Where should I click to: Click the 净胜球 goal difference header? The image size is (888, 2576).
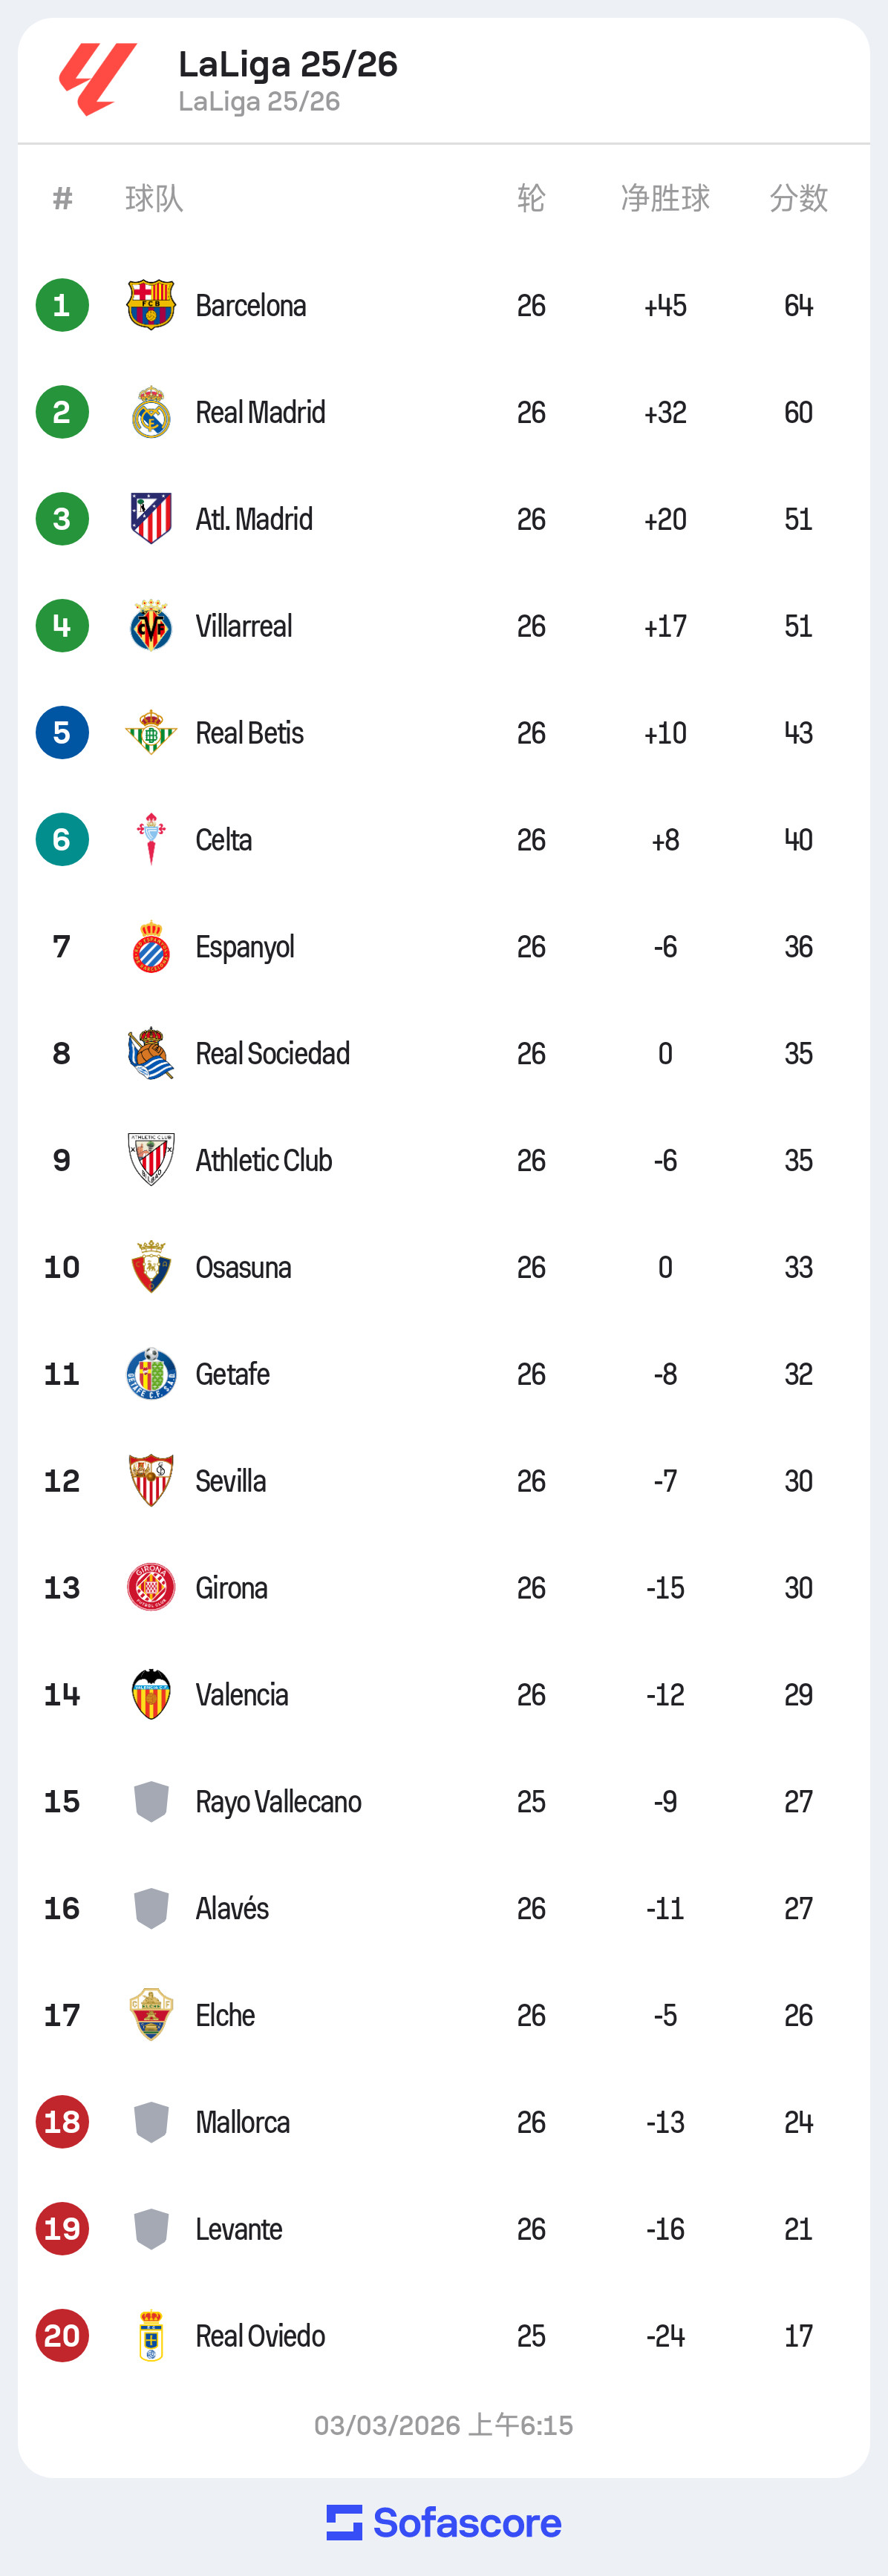tap(665, 198)
